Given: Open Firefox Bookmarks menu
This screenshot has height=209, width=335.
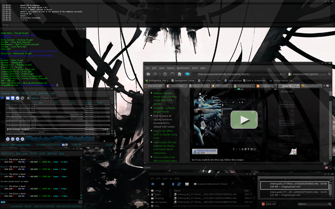Looking at the screenshot, I should [x=183, y=68].
